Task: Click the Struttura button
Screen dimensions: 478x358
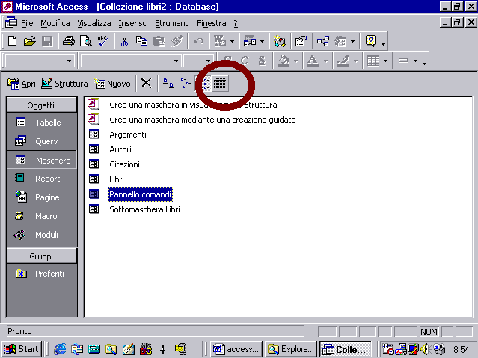Action: pyautogui.click(x=64, y=84)
